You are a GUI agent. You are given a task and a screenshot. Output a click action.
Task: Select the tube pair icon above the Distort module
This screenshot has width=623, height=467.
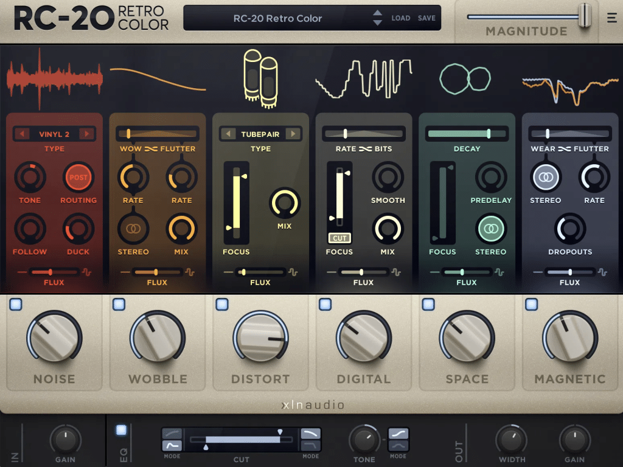[260, 78]
